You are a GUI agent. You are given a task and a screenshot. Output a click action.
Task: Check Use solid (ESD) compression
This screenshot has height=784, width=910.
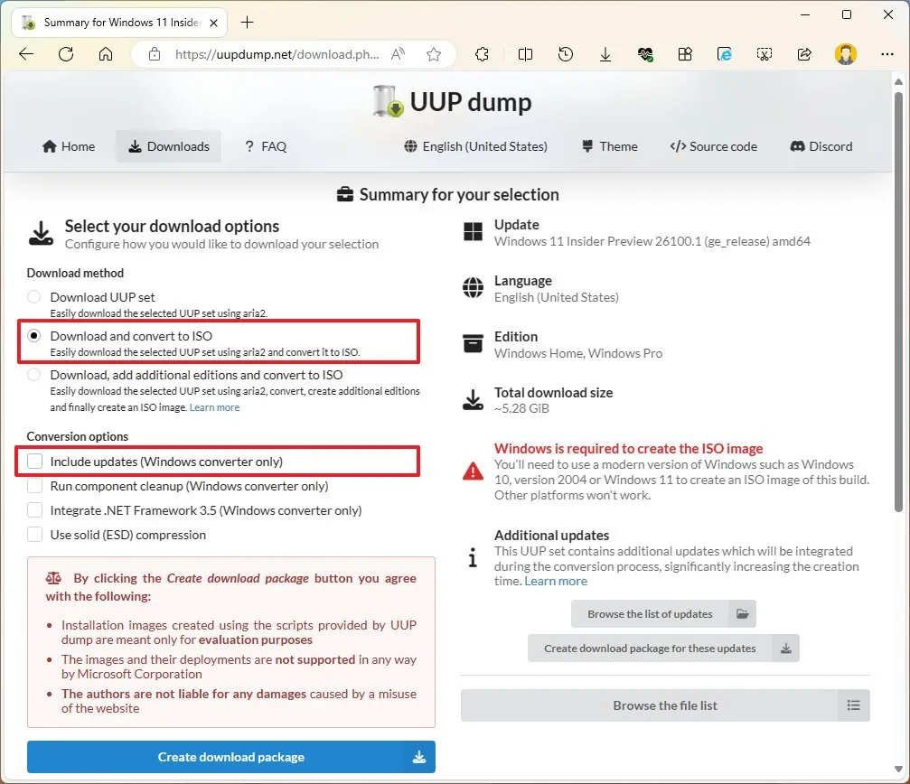[34, 534]
